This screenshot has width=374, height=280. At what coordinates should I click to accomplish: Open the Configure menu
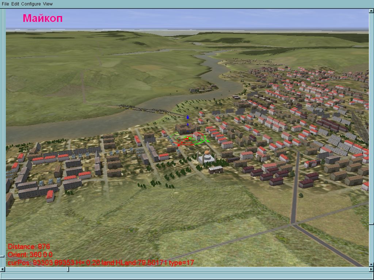coord(31,4)
